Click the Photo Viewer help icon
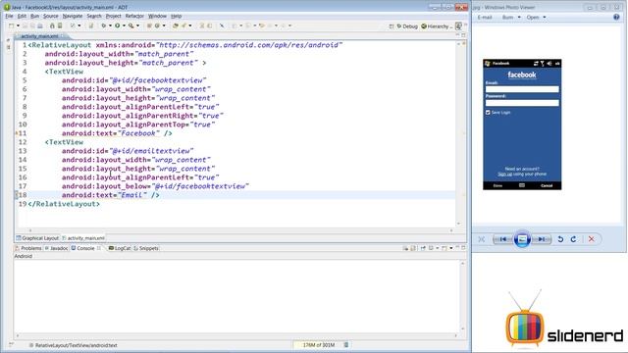Viewport: 628px width, 353px height. point(616,17)
